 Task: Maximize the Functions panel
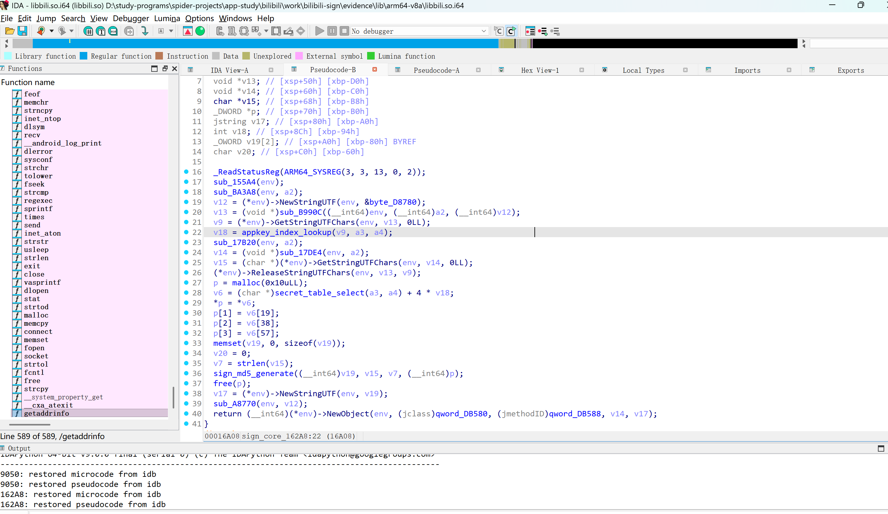tap(154, 68)
